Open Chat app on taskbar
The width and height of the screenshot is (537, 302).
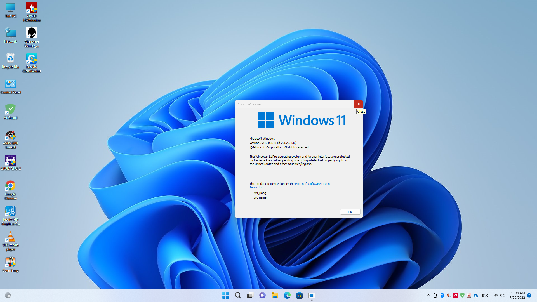point(262,295)
